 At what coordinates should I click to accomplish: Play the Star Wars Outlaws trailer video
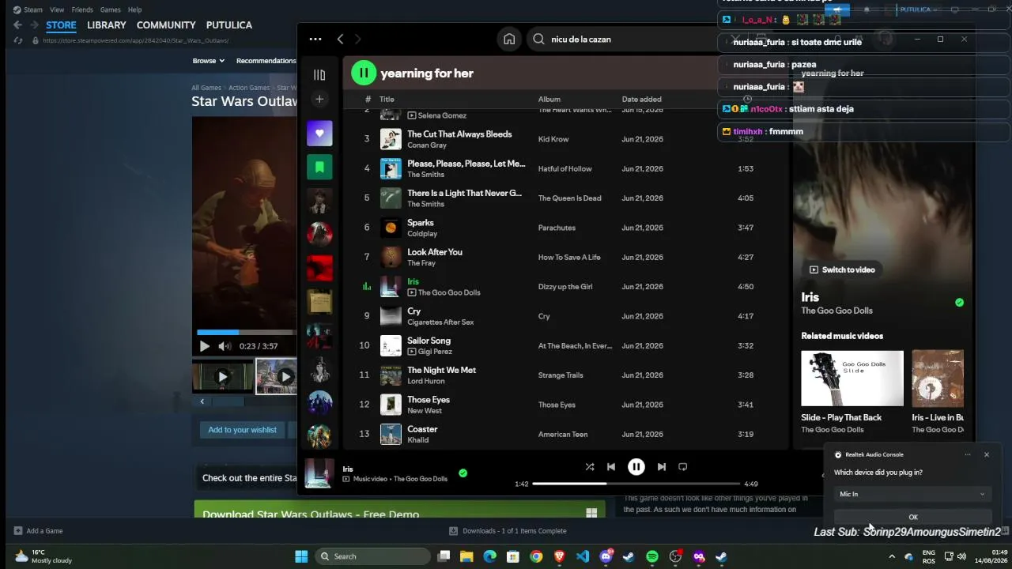(205, 346)
